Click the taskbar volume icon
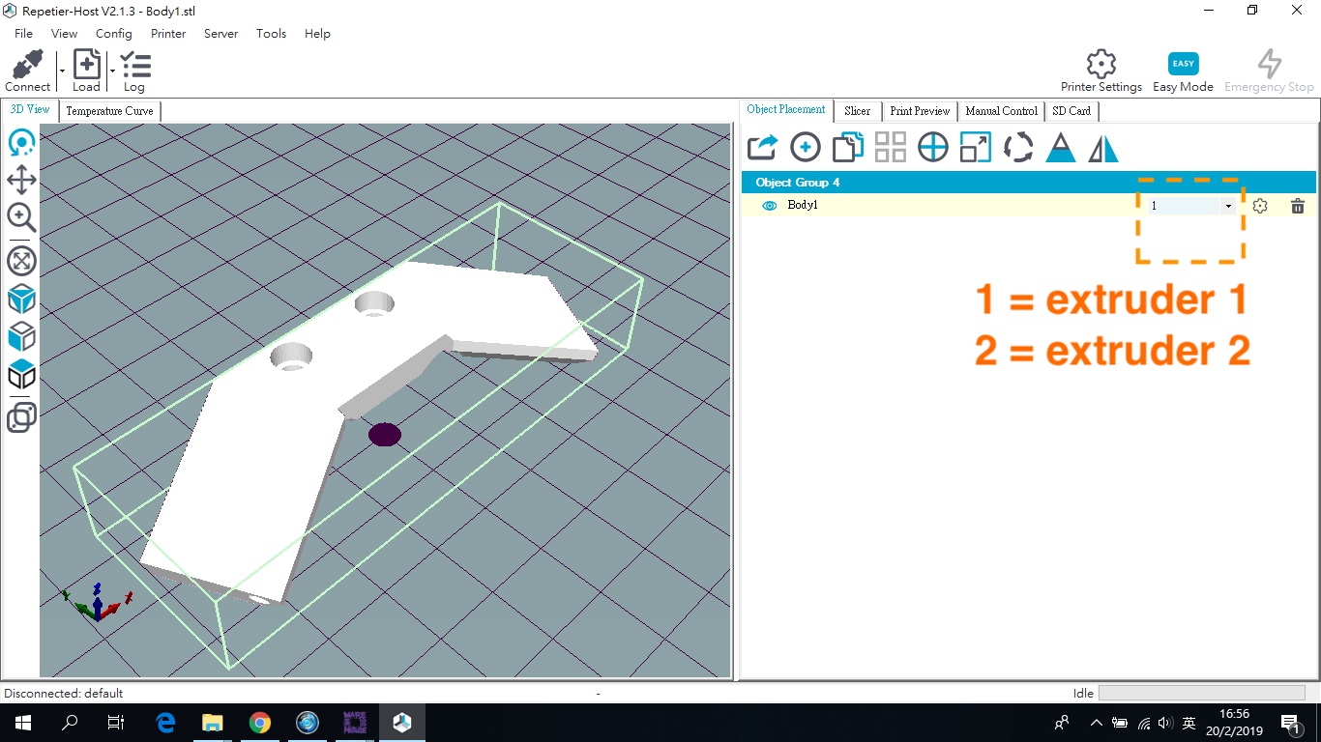The height and width of the screenshot is (742, 1321). tap(1165, 723)
